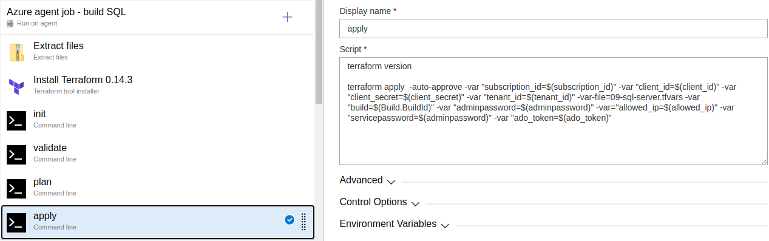Click the Terraform installer logo icon

(x=16, y=86)
